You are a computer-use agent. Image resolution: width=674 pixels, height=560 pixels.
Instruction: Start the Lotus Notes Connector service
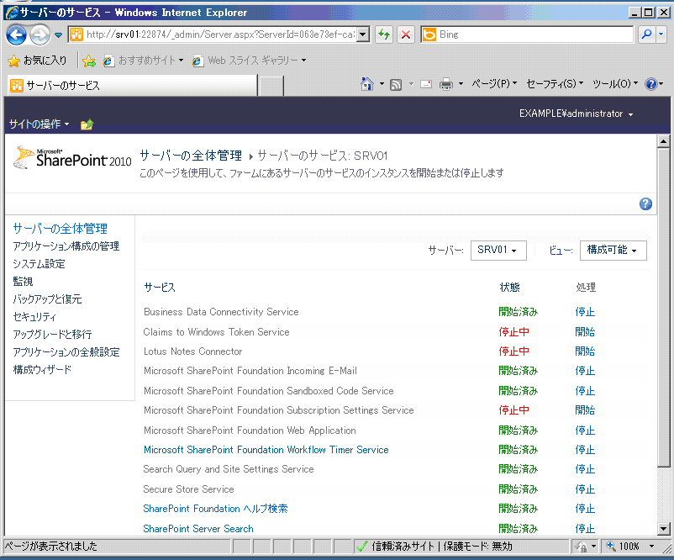pyautogui.click(x=585, y=351)
